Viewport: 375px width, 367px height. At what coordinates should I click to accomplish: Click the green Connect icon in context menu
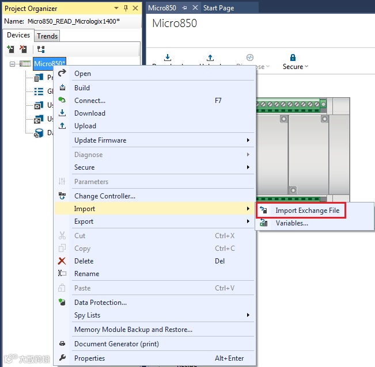(x=62, y=100)
